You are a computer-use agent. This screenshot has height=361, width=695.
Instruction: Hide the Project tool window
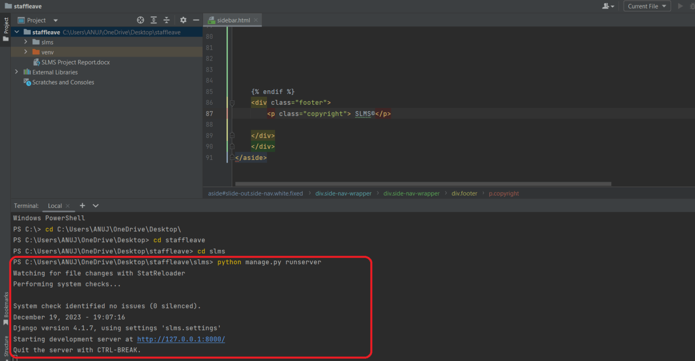(196, 20)
